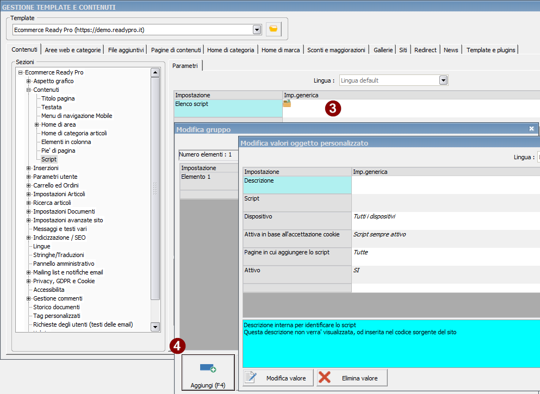Collapse the Contenuti tree node
Image resolution: width=540 pixels, height=394 pixels.
pyautogui.click(x=28, y=90)
